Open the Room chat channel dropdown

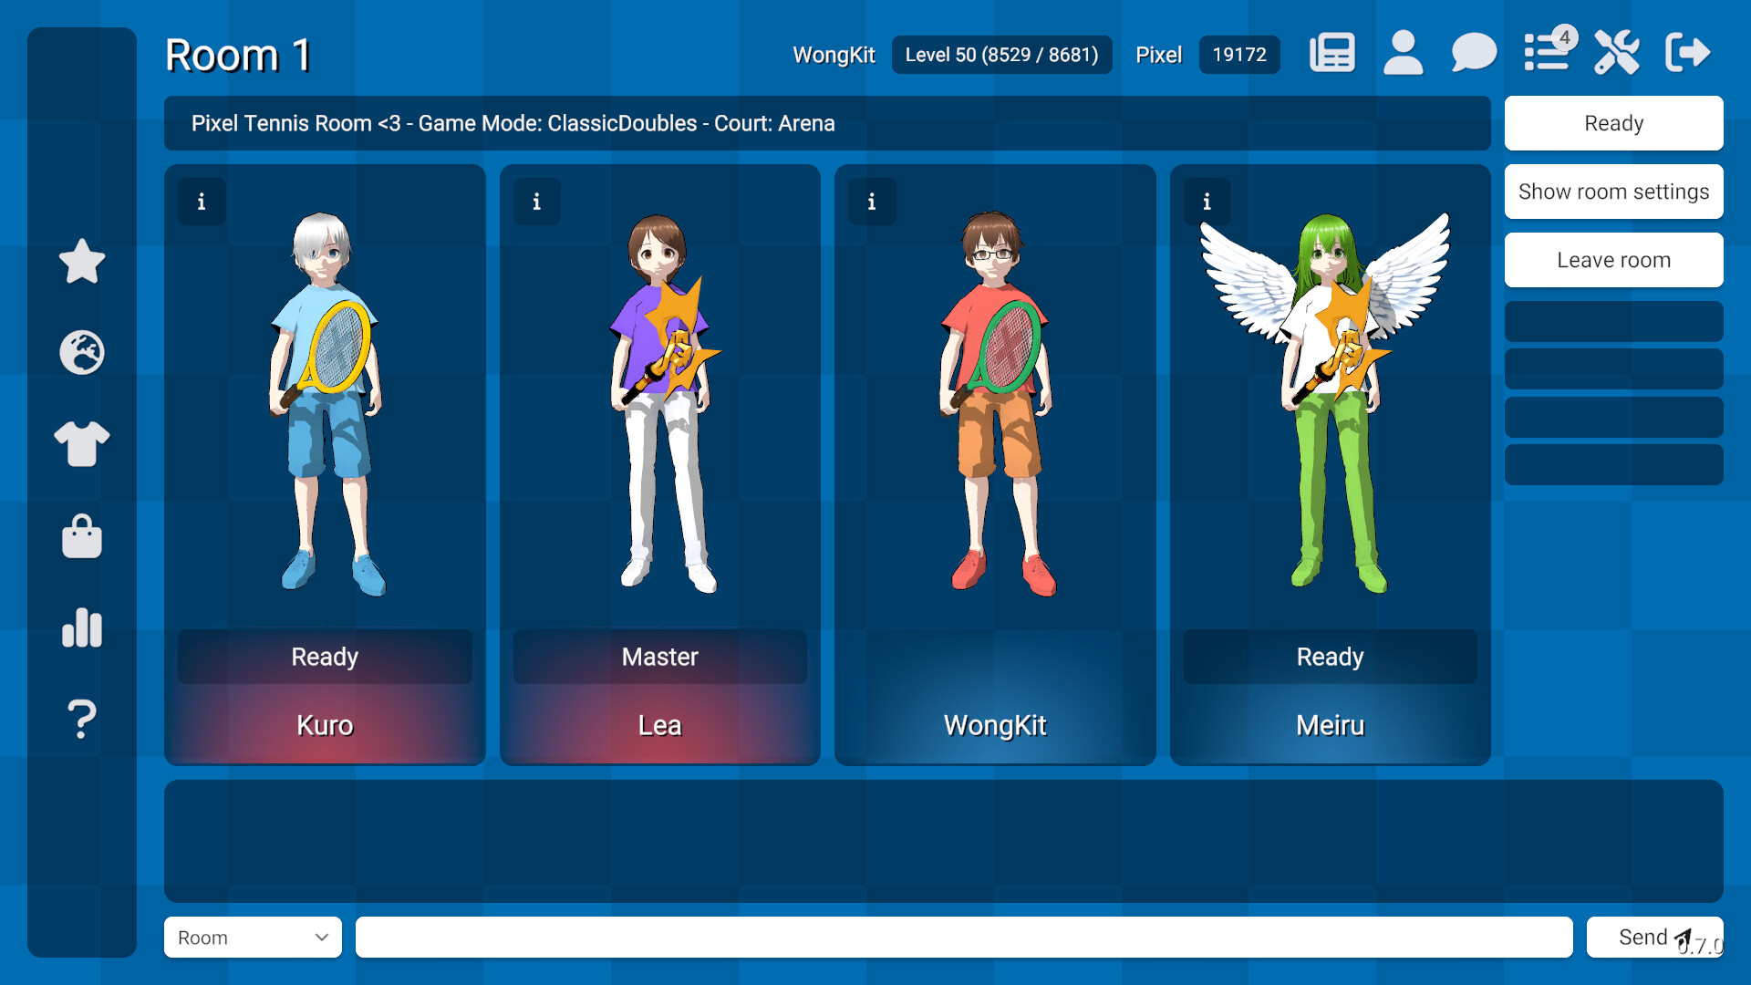[253, 937]
